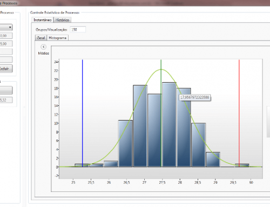Click the Excluir button
The height and width of the screenshot is (207, 270).
point(6,69)
